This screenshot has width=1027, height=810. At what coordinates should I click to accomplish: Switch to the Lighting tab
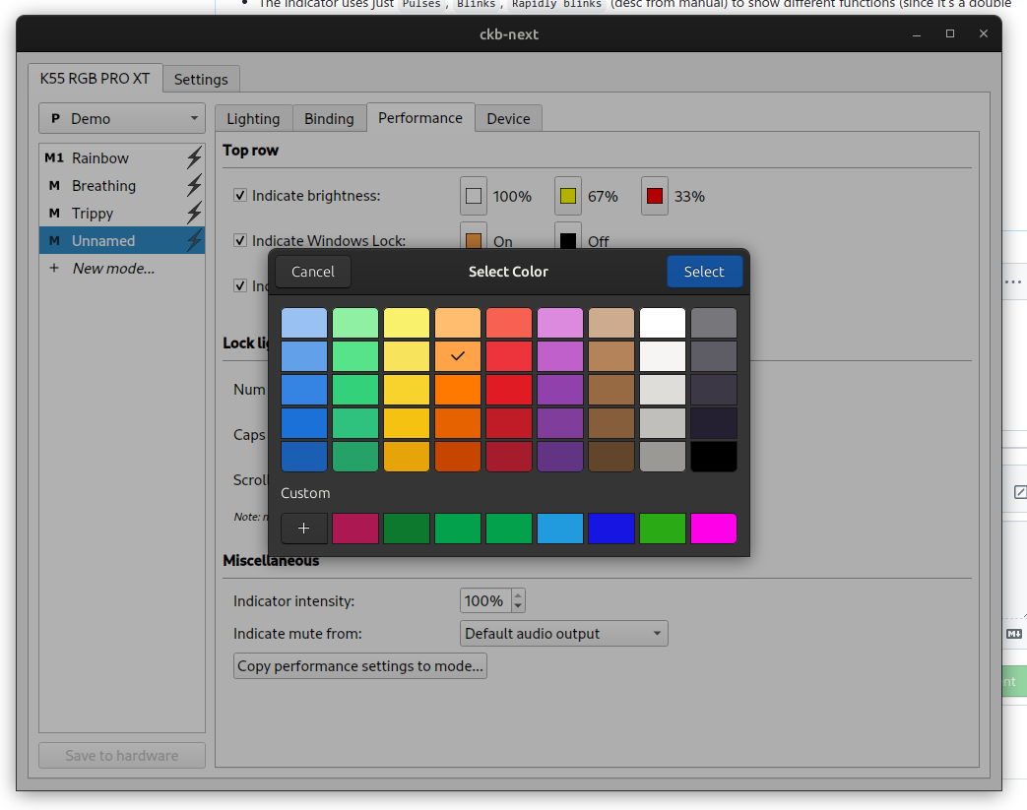(253, 118)
